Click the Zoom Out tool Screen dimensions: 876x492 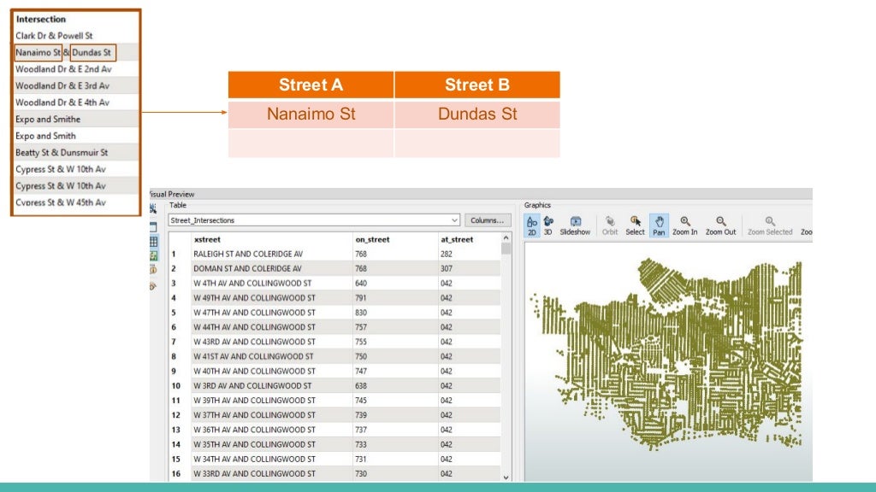720,225
